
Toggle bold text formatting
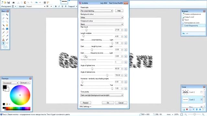click(x=56, y=6)
